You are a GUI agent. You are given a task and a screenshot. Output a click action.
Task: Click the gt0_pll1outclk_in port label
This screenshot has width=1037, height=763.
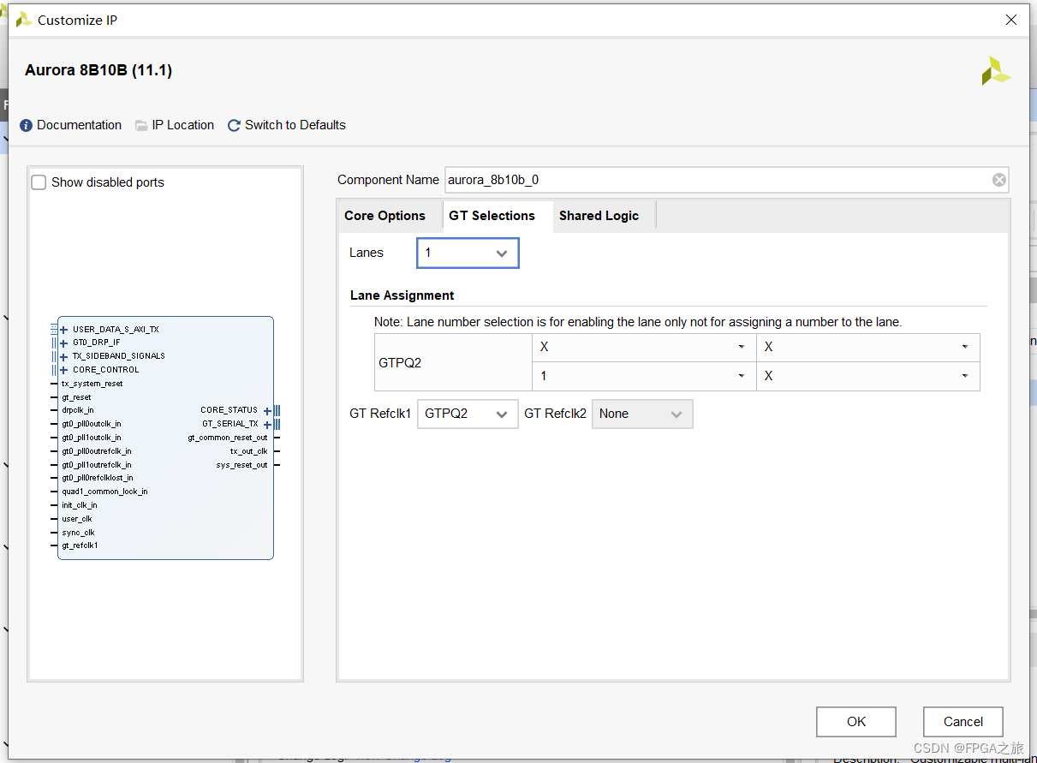click(x=92, y=438)
